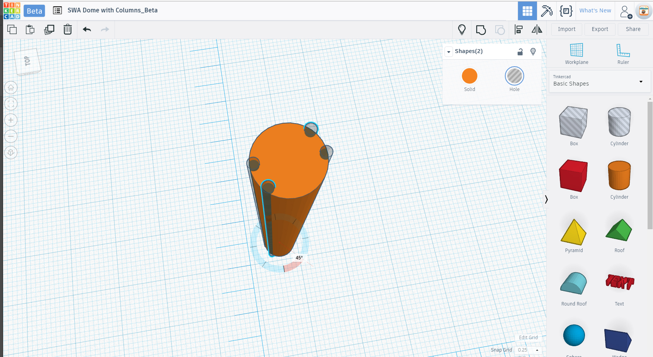Viewport: 653px width, 357px height.
Task: Select the Workplane tool
Action: 576,54
